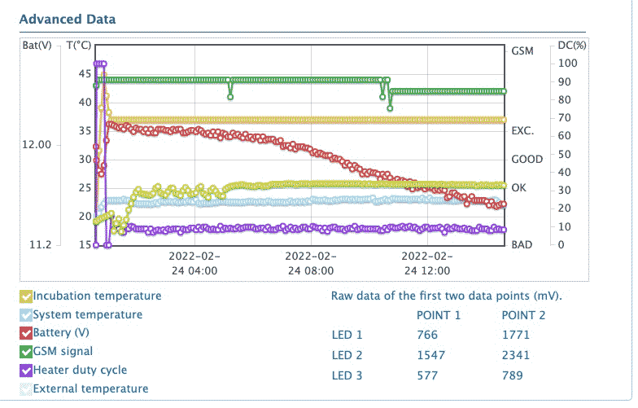Click the DC(%) axis title

(572, 46)
